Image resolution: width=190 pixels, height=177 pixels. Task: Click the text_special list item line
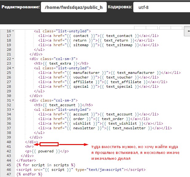coord(99,86)
